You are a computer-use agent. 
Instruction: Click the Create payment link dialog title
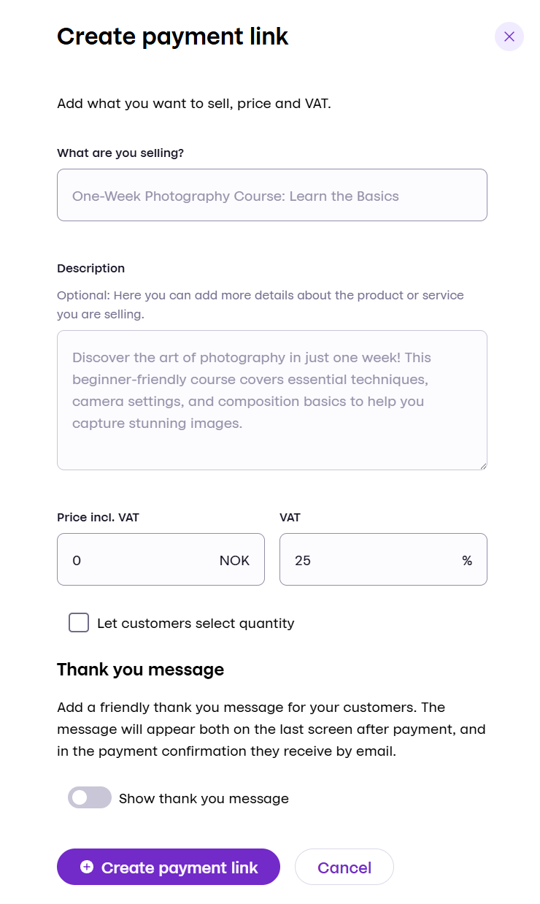coord(173,37)
